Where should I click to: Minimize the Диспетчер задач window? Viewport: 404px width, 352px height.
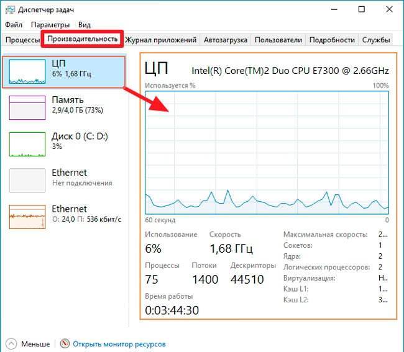pos(334,9)
